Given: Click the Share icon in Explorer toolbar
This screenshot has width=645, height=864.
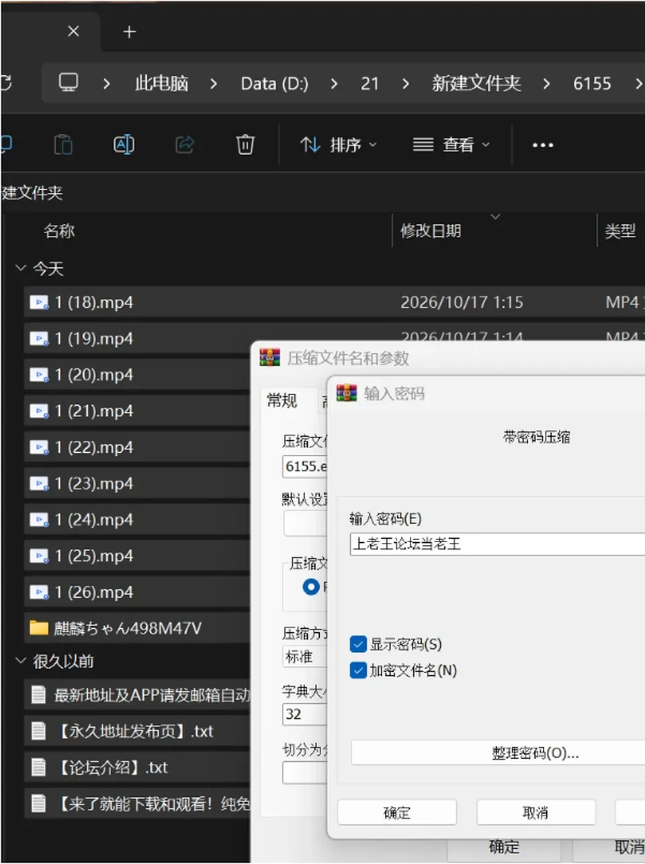Looking at the screenshot, I should click(185, 144).
